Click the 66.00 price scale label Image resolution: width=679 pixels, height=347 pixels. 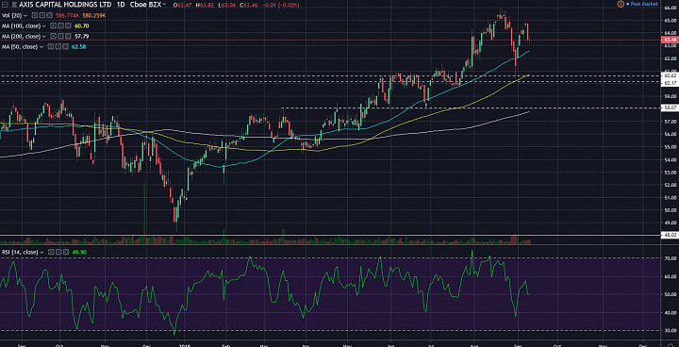pyautogui.click(x=671, y=8)
